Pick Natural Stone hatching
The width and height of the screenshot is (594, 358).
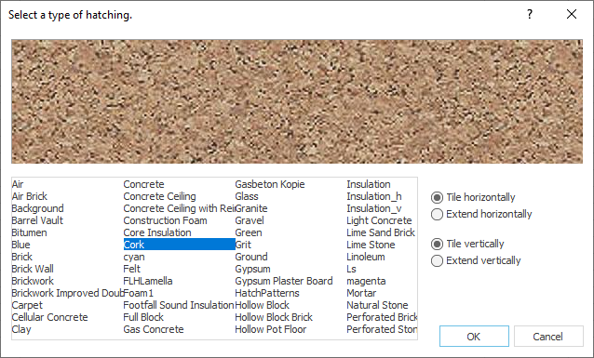click(377, 305)
